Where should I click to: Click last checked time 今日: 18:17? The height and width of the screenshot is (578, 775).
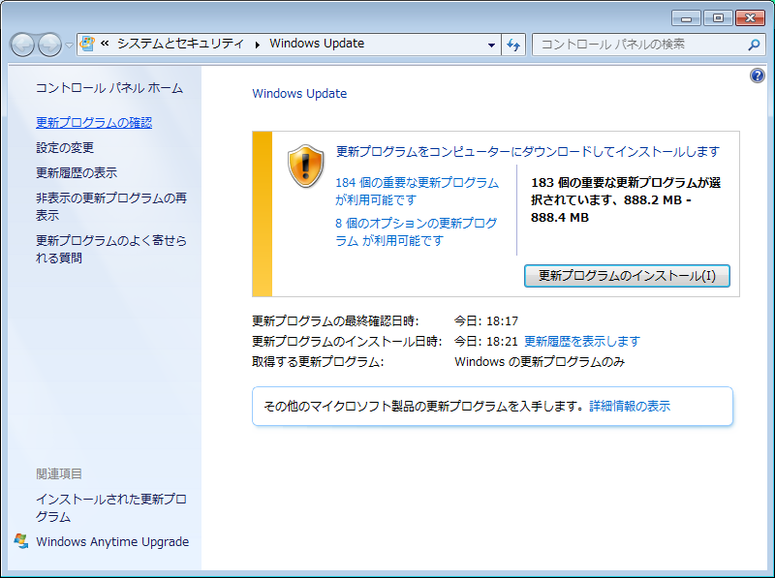[486, 321]
